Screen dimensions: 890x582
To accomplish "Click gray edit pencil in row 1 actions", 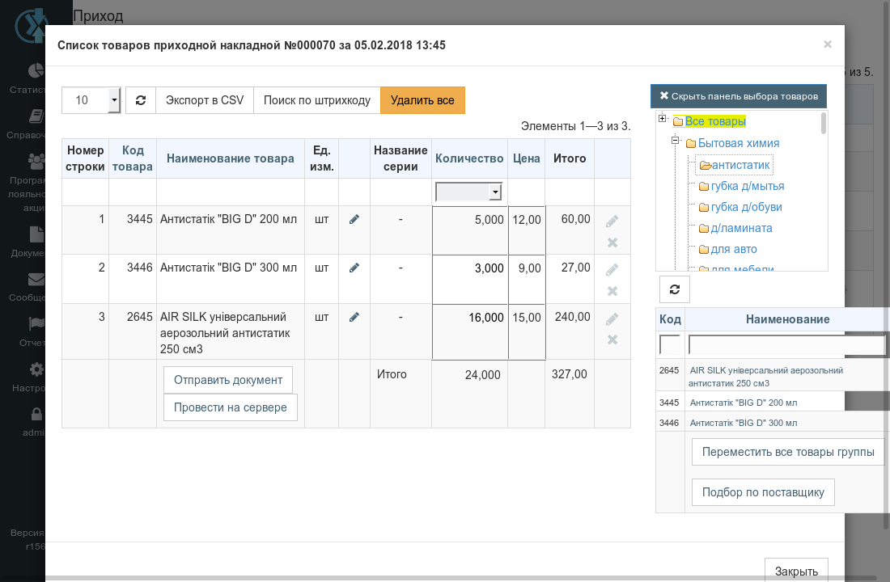I will pos(612,221).
